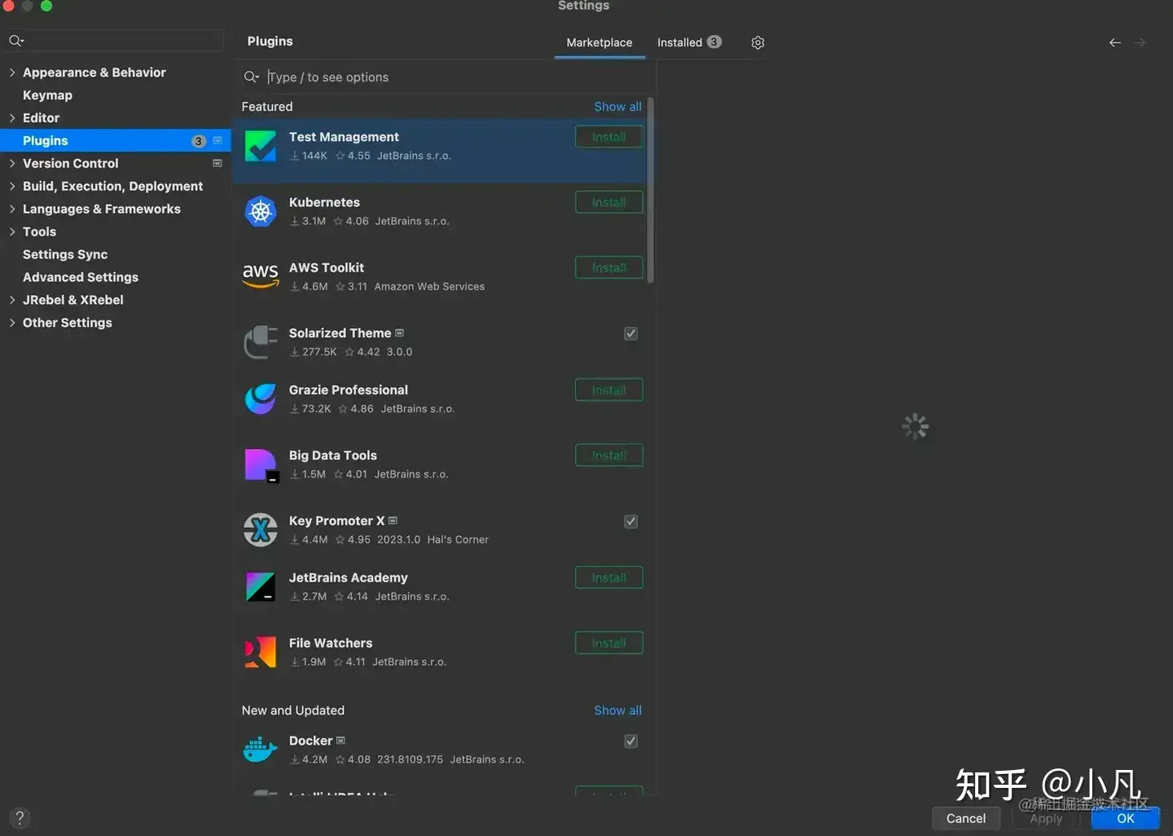Select the Docker whale icon
Image resolution: width=1173 pixels, height=836 pixels.
(x=261, y=750)
